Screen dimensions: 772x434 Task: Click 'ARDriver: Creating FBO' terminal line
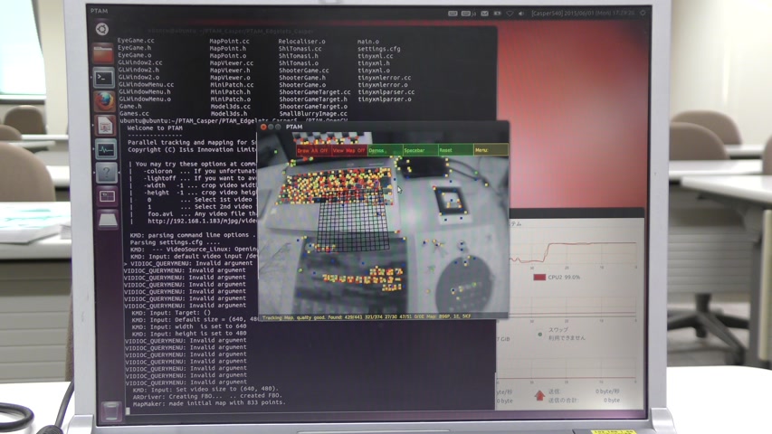(206, 396)
